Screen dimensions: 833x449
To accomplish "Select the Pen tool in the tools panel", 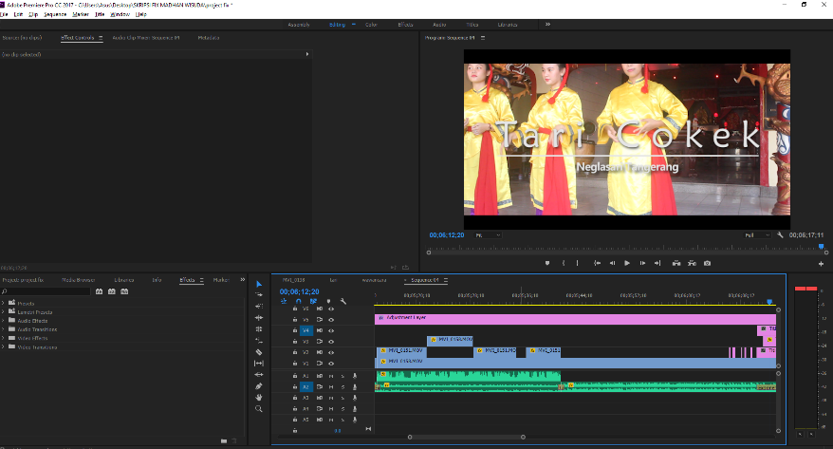I will 258,386.
